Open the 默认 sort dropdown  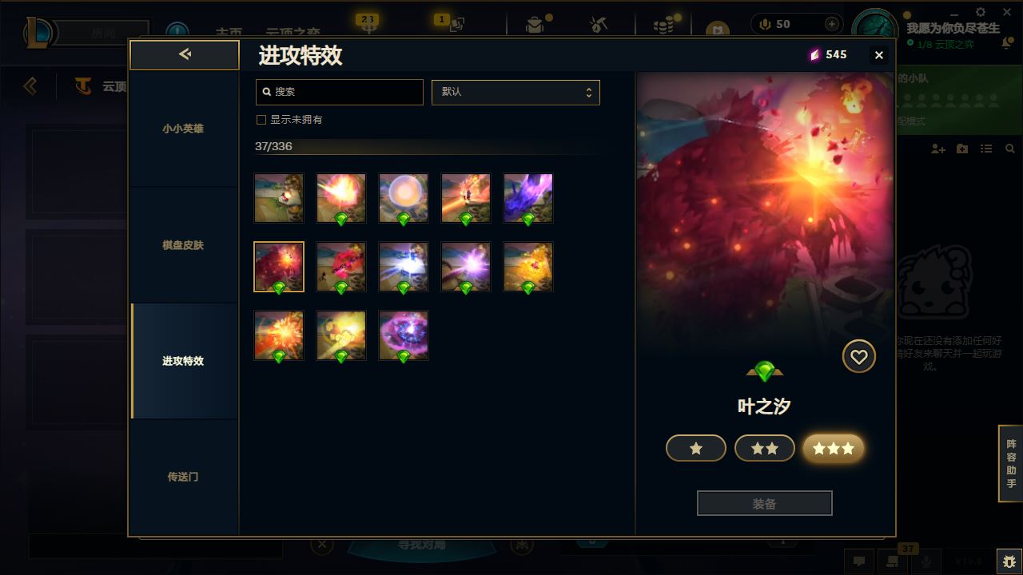coord(515,92)
